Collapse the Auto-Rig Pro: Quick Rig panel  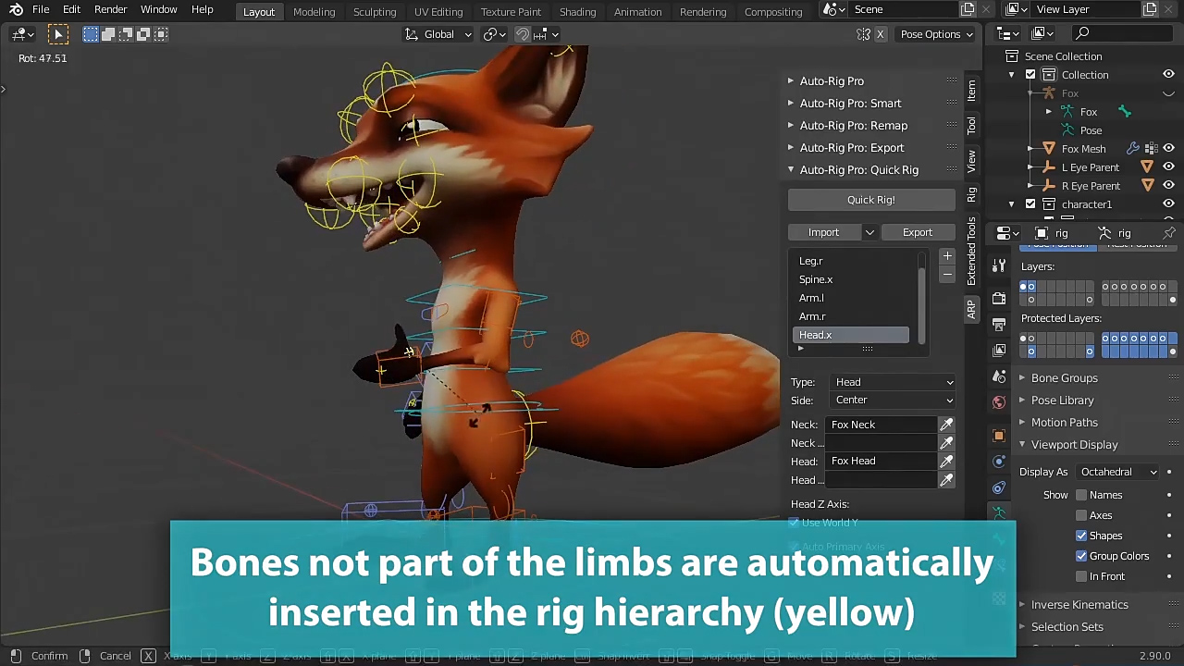coord(858,170)
